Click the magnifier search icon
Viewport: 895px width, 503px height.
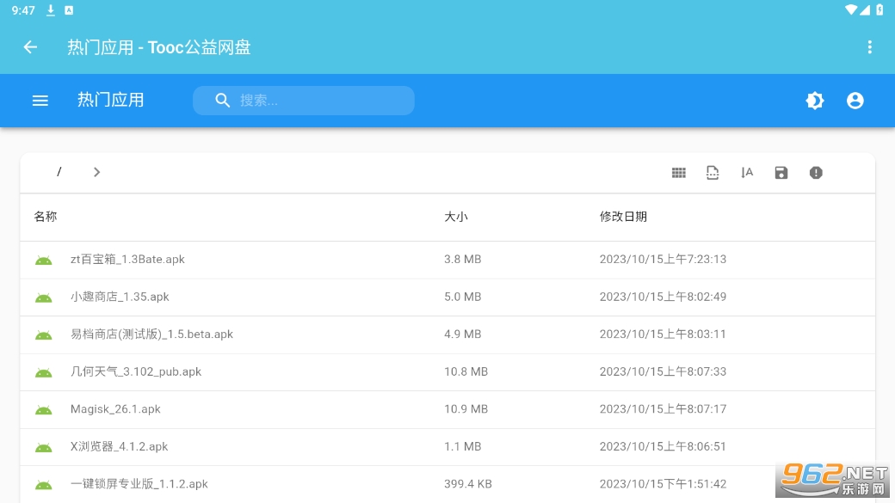click(x=223, y=101)
